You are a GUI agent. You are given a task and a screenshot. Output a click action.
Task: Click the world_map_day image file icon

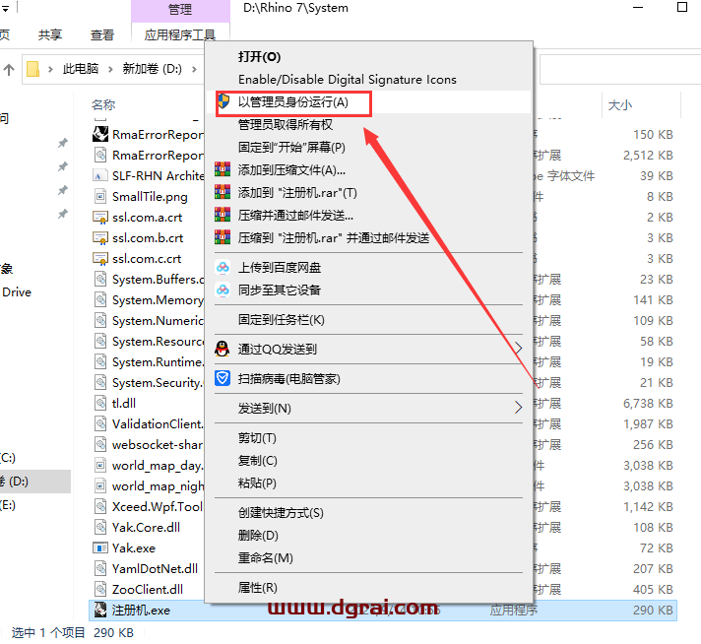(x=100, y=465)
